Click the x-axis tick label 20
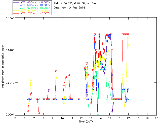161x128 pixels. click(156, 118)
